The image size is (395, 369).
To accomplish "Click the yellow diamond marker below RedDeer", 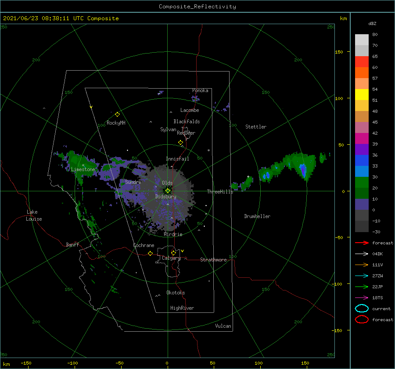I will tap(181, 143).
